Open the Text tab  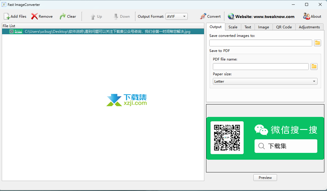[248, 27]
